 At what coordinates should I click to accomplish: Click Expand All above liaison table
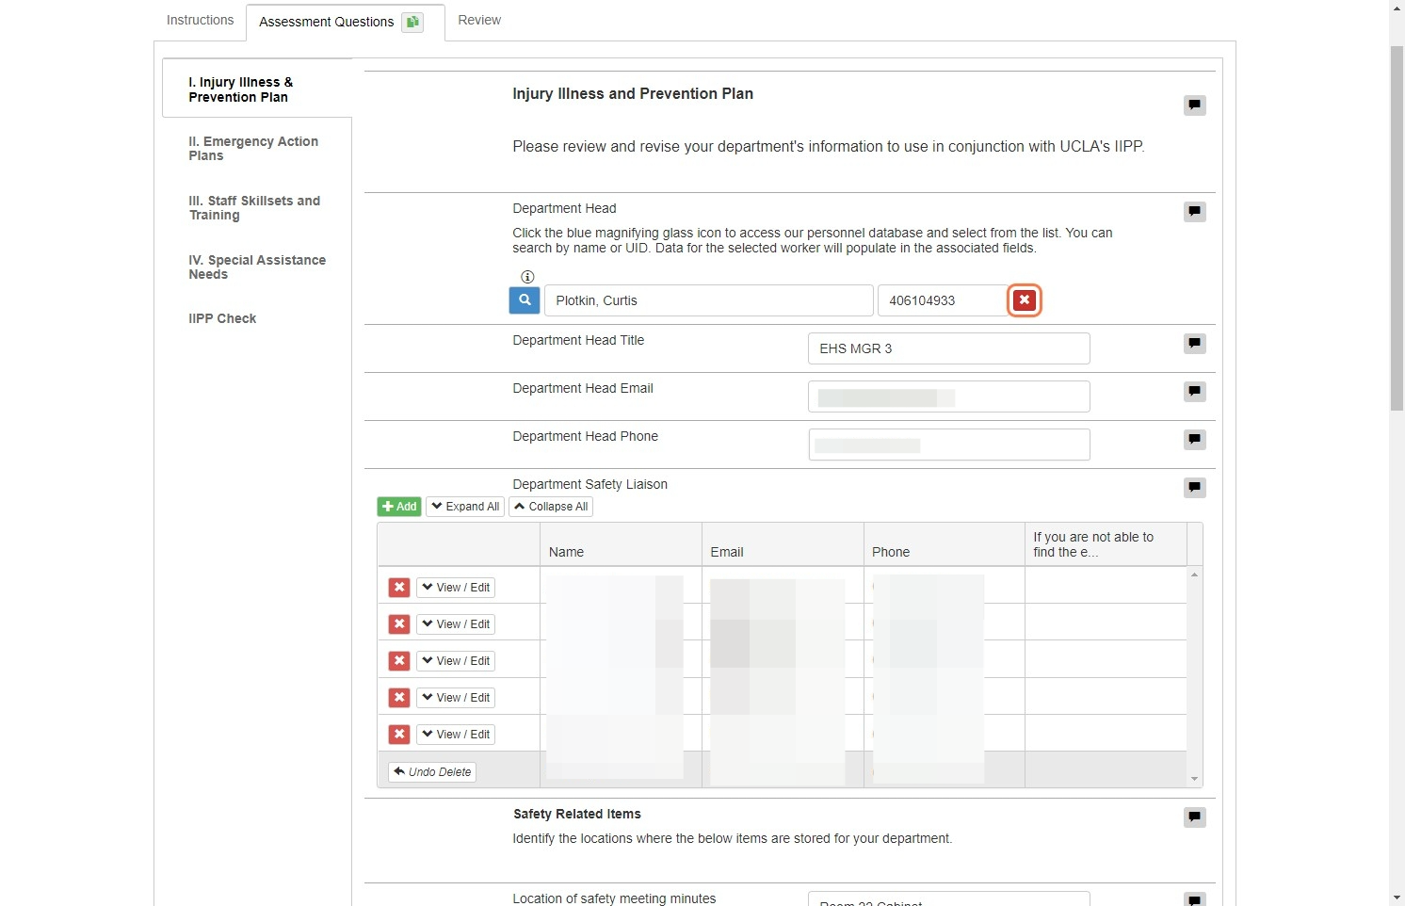pos(465,507)
